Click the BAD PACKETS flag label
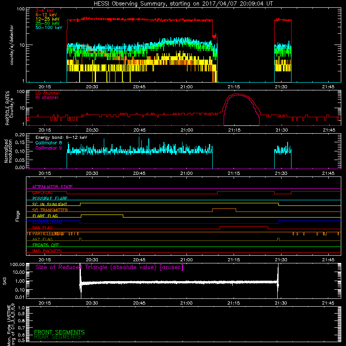346x346 pixels. (47, 251)
